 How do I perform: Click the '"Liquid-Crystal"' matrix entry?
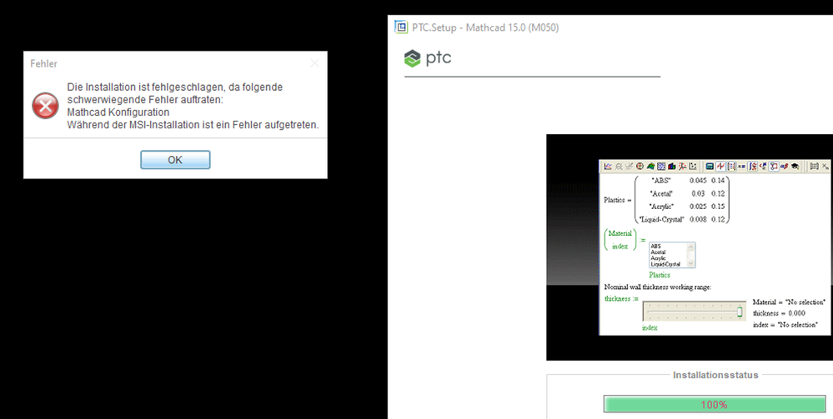(x=661, y=219)
